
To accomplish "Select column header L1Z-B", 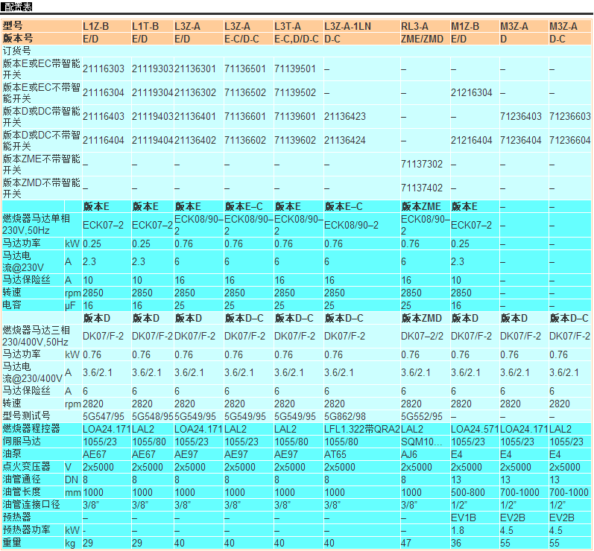I will tap(96, 27).
